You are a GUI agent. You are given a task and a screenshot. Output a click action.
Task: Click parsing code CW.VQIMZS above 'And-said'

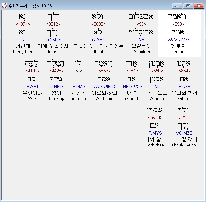pos(105,87)
